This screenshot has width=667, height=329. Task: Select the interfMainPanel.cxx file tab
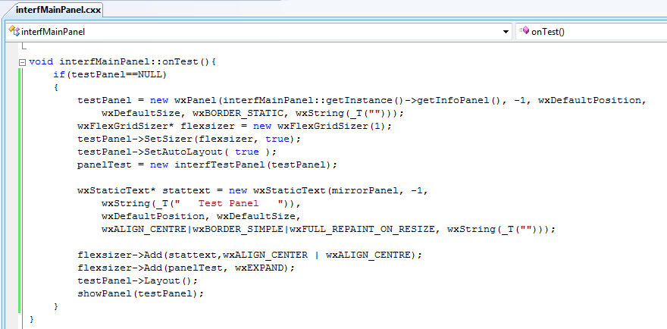point(58,10)
